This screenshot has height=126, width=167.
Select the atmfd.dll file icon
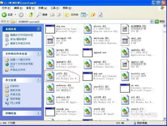point(88,112)
